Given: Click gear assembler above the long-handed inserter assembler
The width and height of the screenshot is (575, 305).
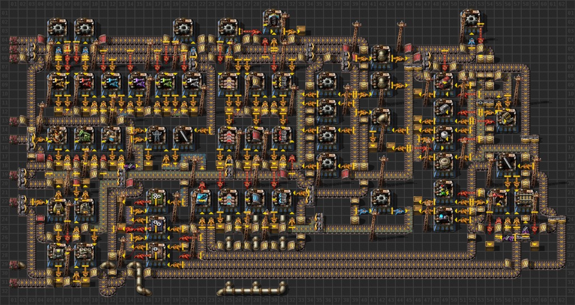Looking at the screenshot, I should [x=85, y=31].
